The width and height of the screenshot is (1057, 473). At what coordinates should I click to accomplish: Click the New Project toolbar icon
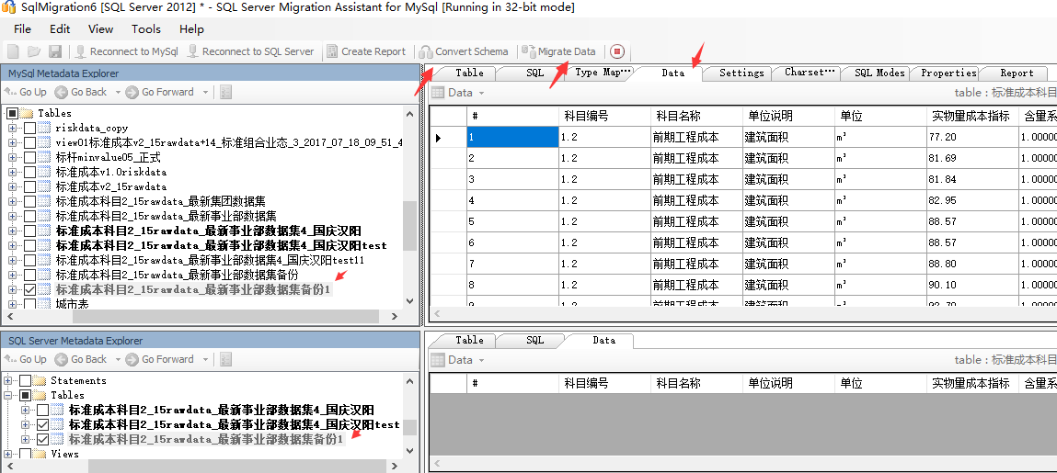[x=14, y=51]
